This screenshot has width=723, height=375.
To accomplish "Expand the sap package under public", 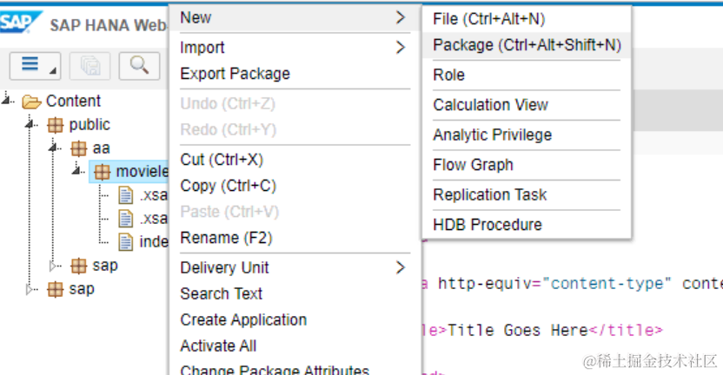I will [56, 266].
